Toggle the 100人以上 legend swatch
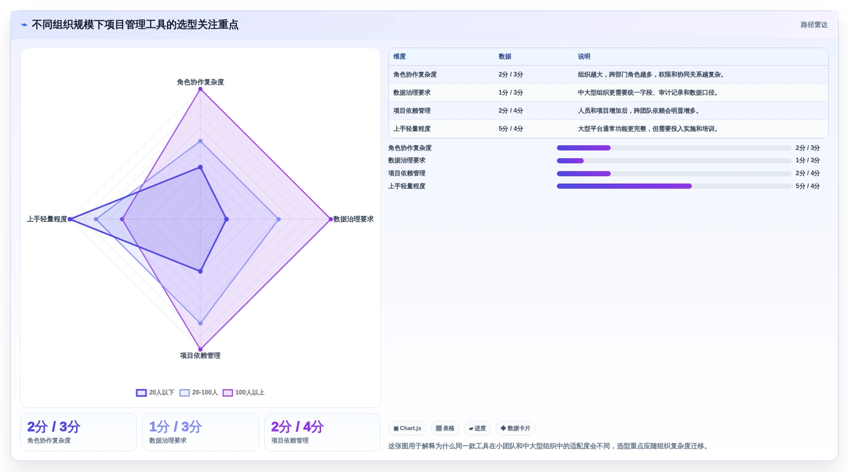 [228, 393]
